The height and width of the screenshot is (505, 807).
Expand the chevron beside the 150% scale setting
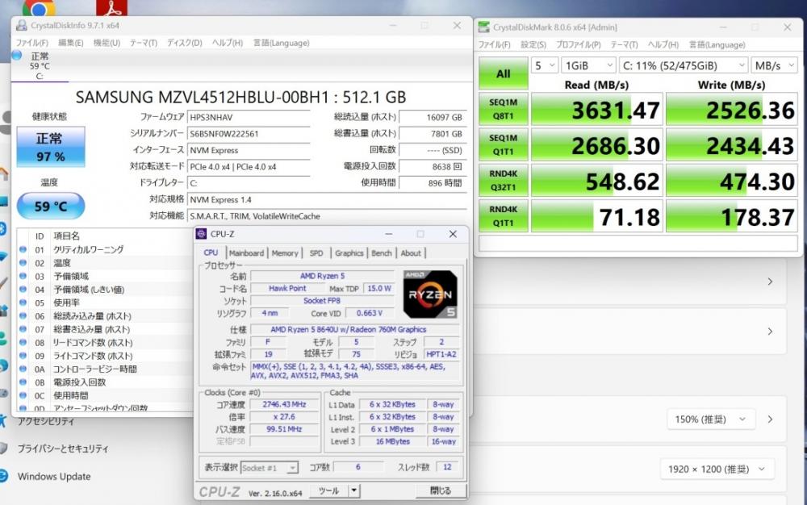tap(770, 419)
